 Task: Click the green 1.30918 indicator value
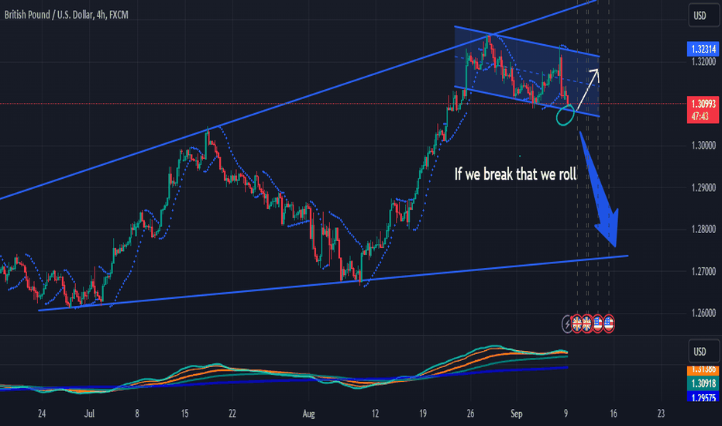coord(703,383)
